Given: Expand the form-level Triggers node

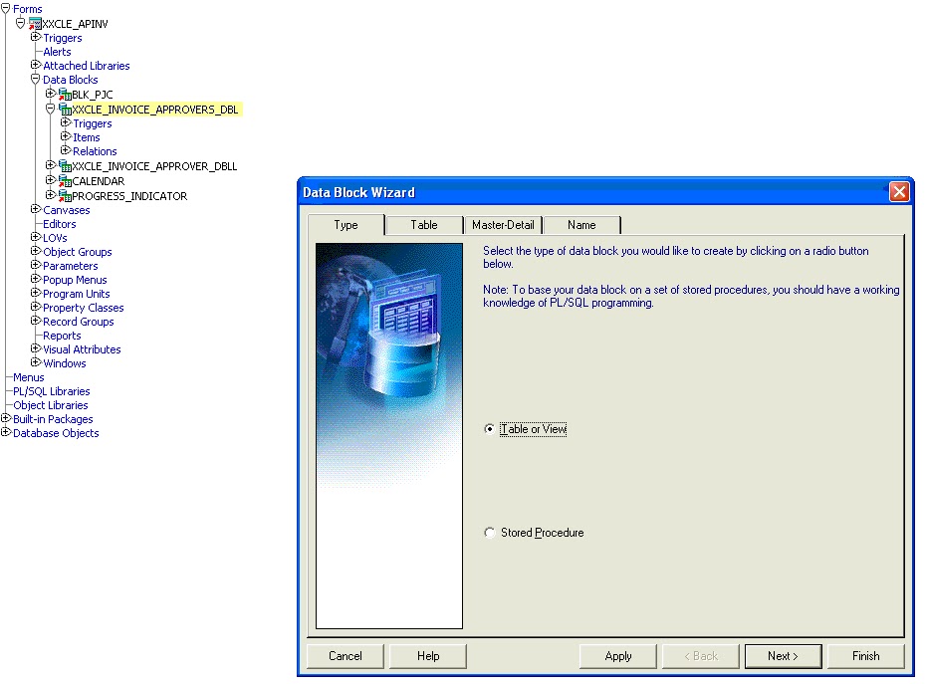Looking at the screenshot, I should [x=36, y=37].
